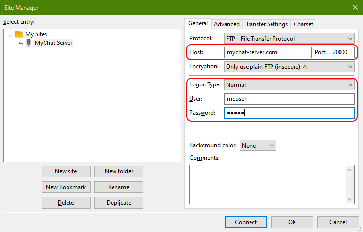Click inside the Host field
The width and height of the screenshot is (363, 232).
267,52
